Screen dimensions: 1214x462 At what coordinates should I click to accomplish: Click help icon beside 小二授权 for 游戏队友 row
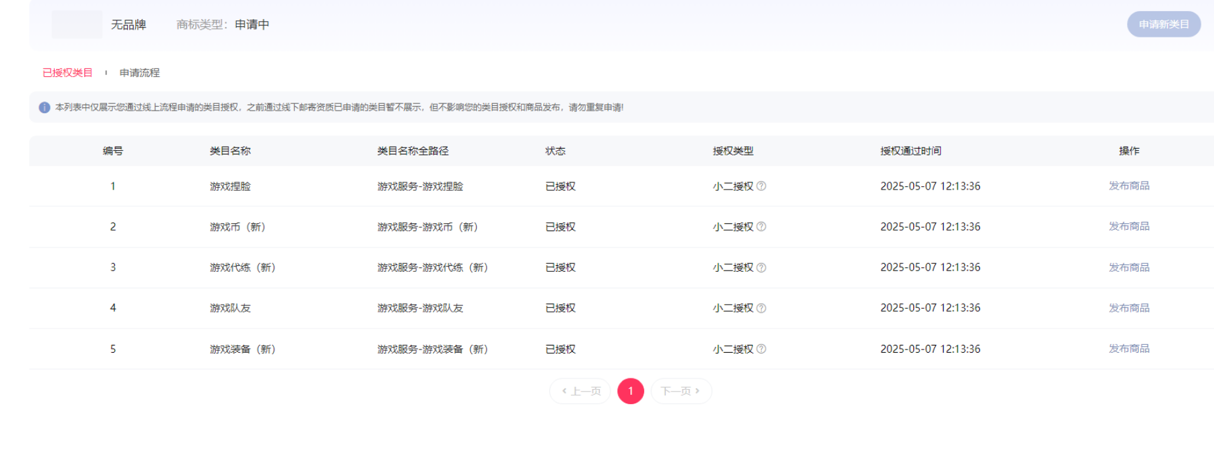click(761, 308)
